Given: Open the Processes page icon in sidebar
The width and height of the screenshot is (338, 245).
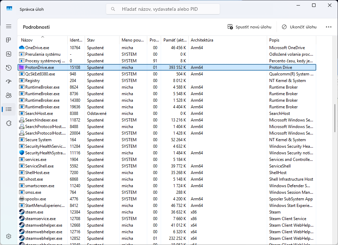Looking at the screenshot, I should [9, 40].
